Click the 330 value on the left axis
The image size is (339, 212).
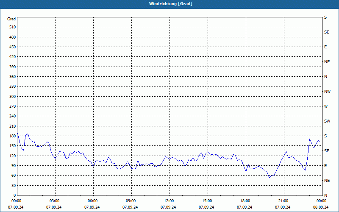pos(13,86)
